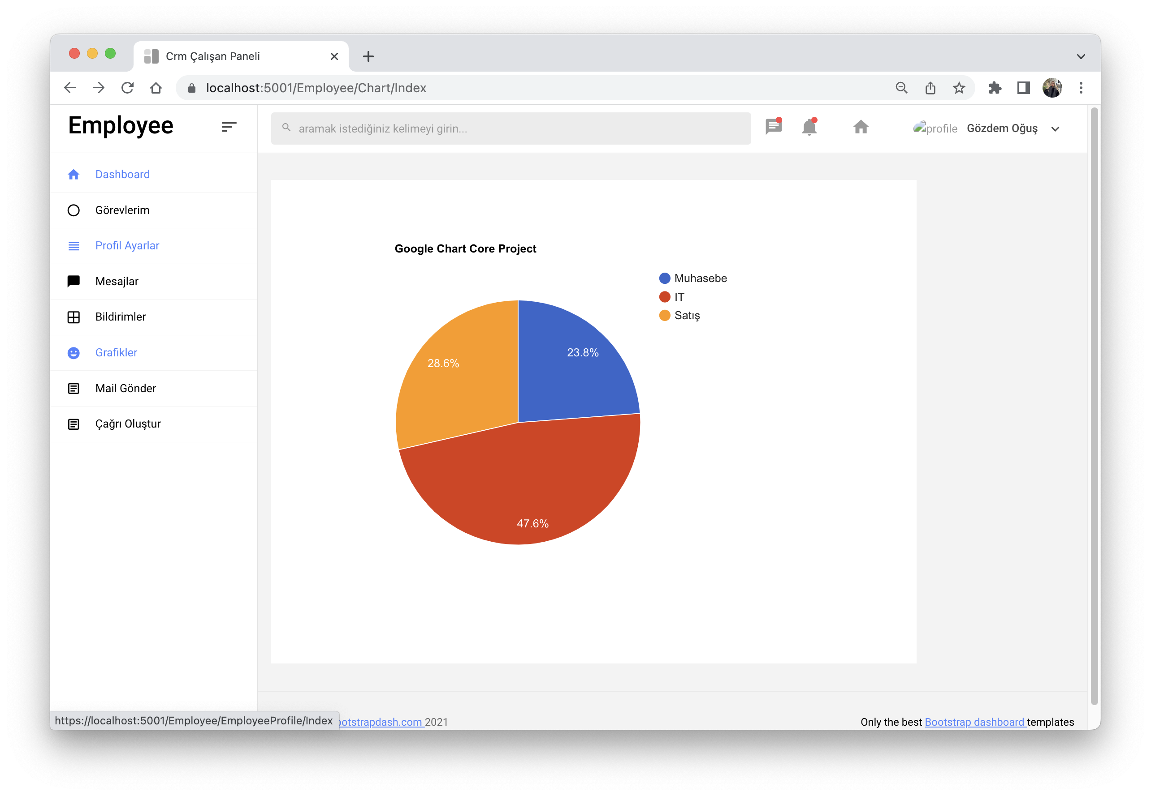The image size is (1151, 796).
Task: Go forward with the browser forward arrow
Action: pos(98,88)
